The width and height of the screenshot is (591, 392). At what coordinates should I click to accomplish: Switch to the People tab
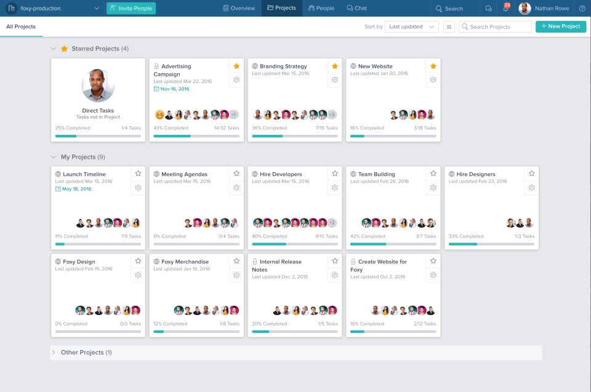(321, 8)
